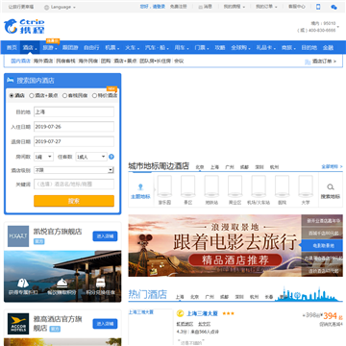The image size is (346, 346).
Task: Open the 全部地标 link
Action: pos(332,166)
